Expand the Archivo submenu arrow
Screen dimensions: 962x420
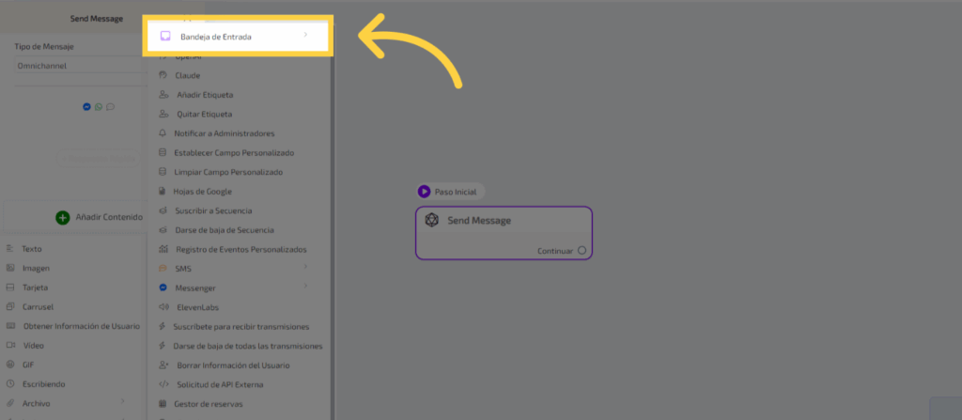pyautogui.click(x=123, y=403)
